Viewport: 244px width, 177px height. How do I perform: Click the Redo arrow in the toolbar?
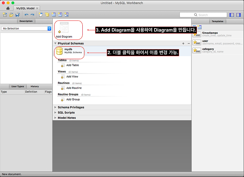pos(33,15)
